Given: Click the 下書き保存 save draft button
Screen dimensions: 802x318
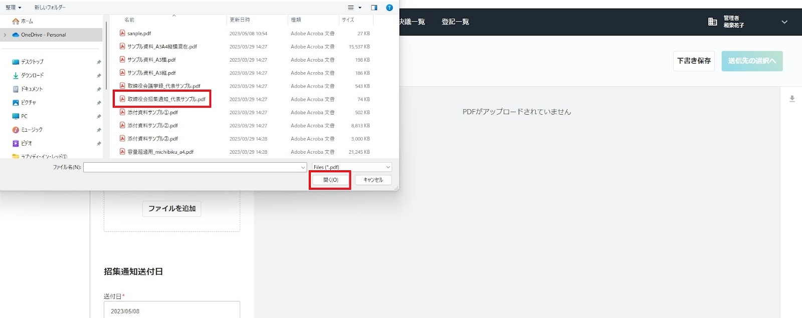Looking at the screenshot, I should [694, 61].
